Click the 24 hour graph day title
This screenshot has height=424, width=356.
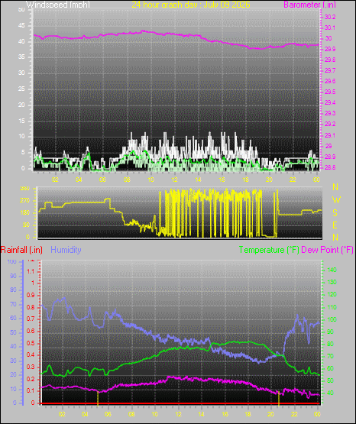pyautogui.click(x=191, y=5)
